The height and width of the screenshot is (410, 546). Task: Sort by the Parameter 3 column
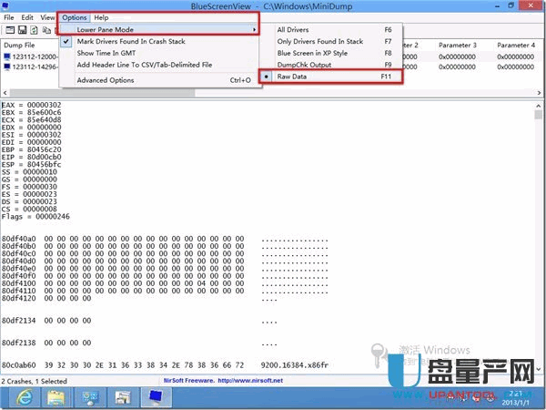coord(458,45)
